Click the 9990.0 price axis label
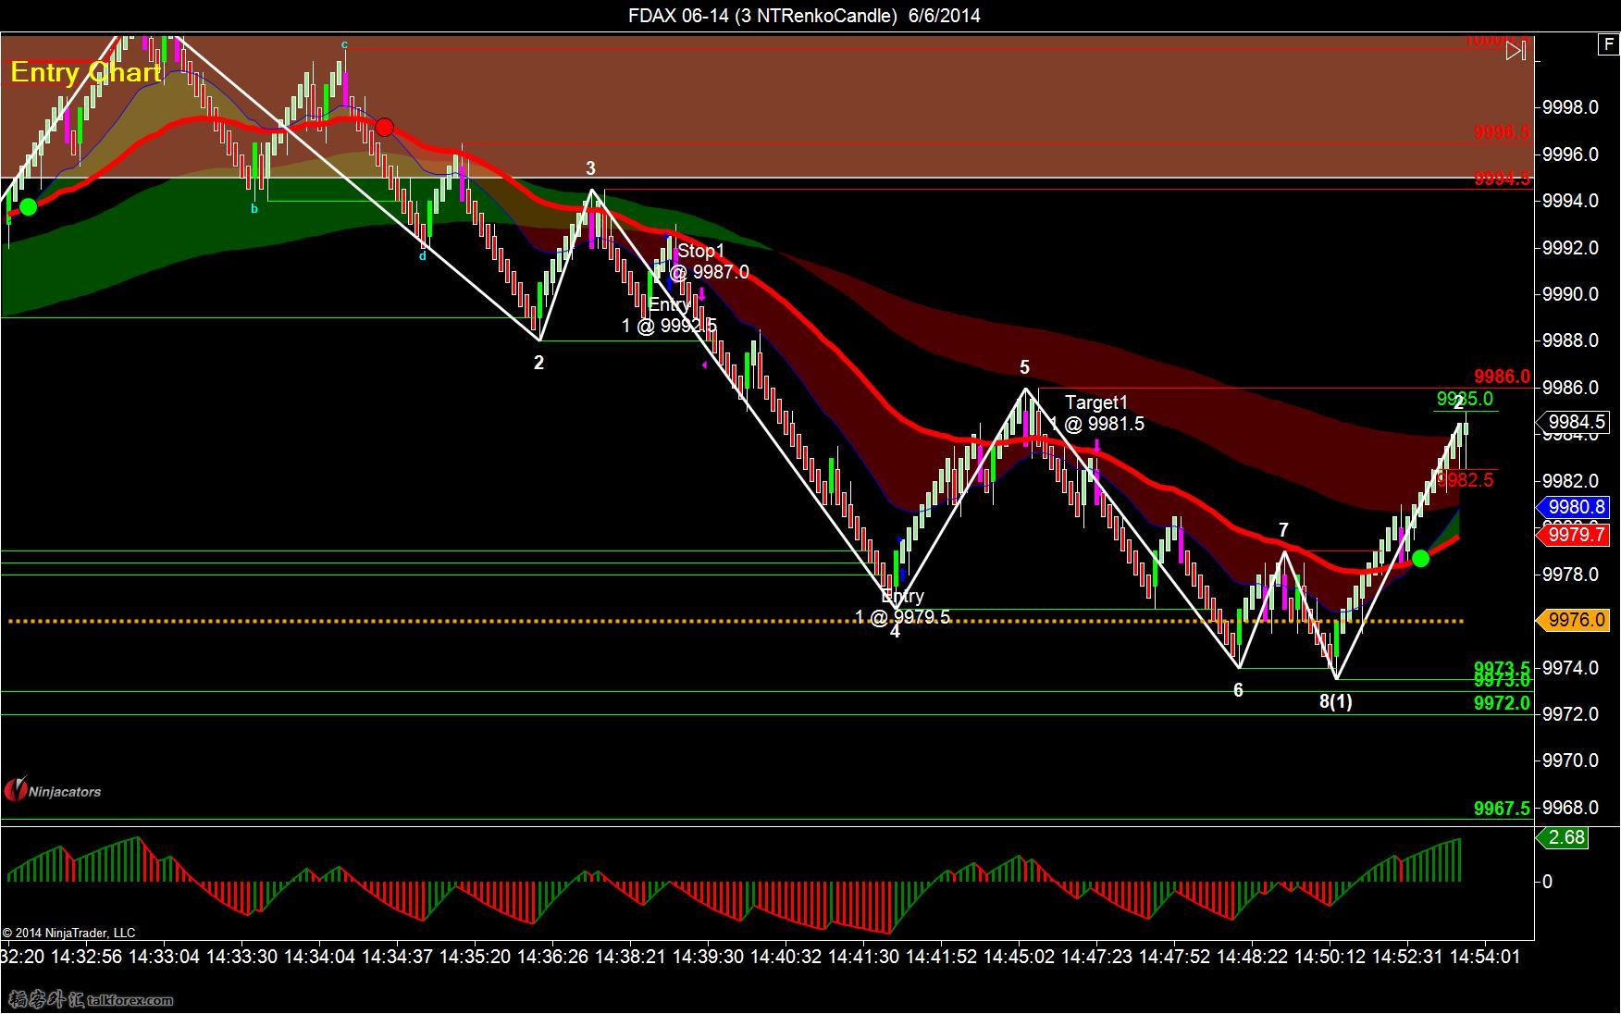1621x1014 pixels. point(1570,294)
